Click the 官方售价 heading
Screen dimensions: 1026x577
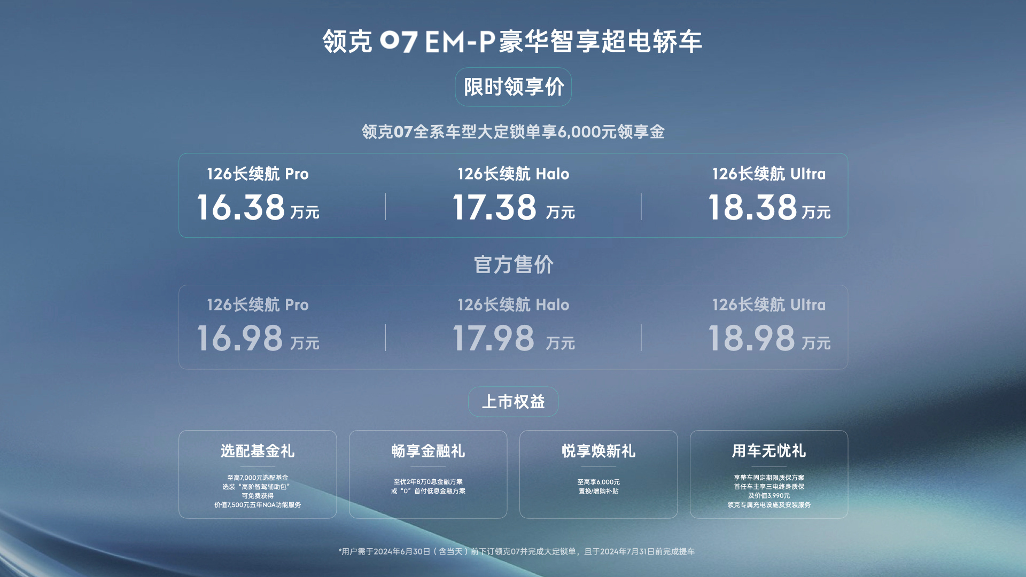point(514,264)
